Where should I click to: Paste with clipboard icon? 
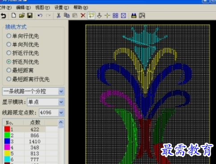(x=75, y=16)
